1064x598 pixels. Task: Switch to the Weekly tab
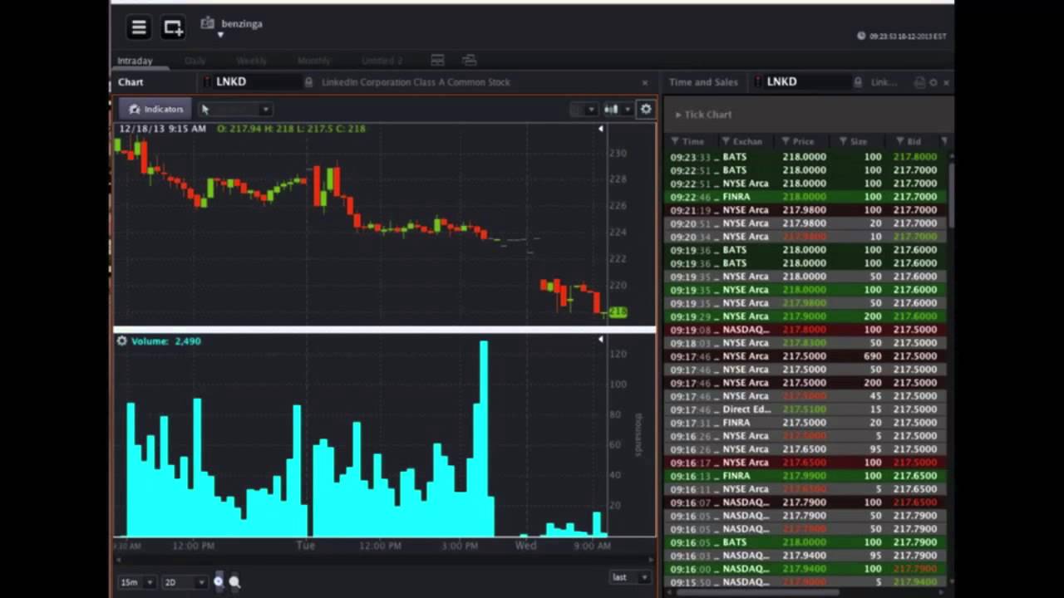251,61
